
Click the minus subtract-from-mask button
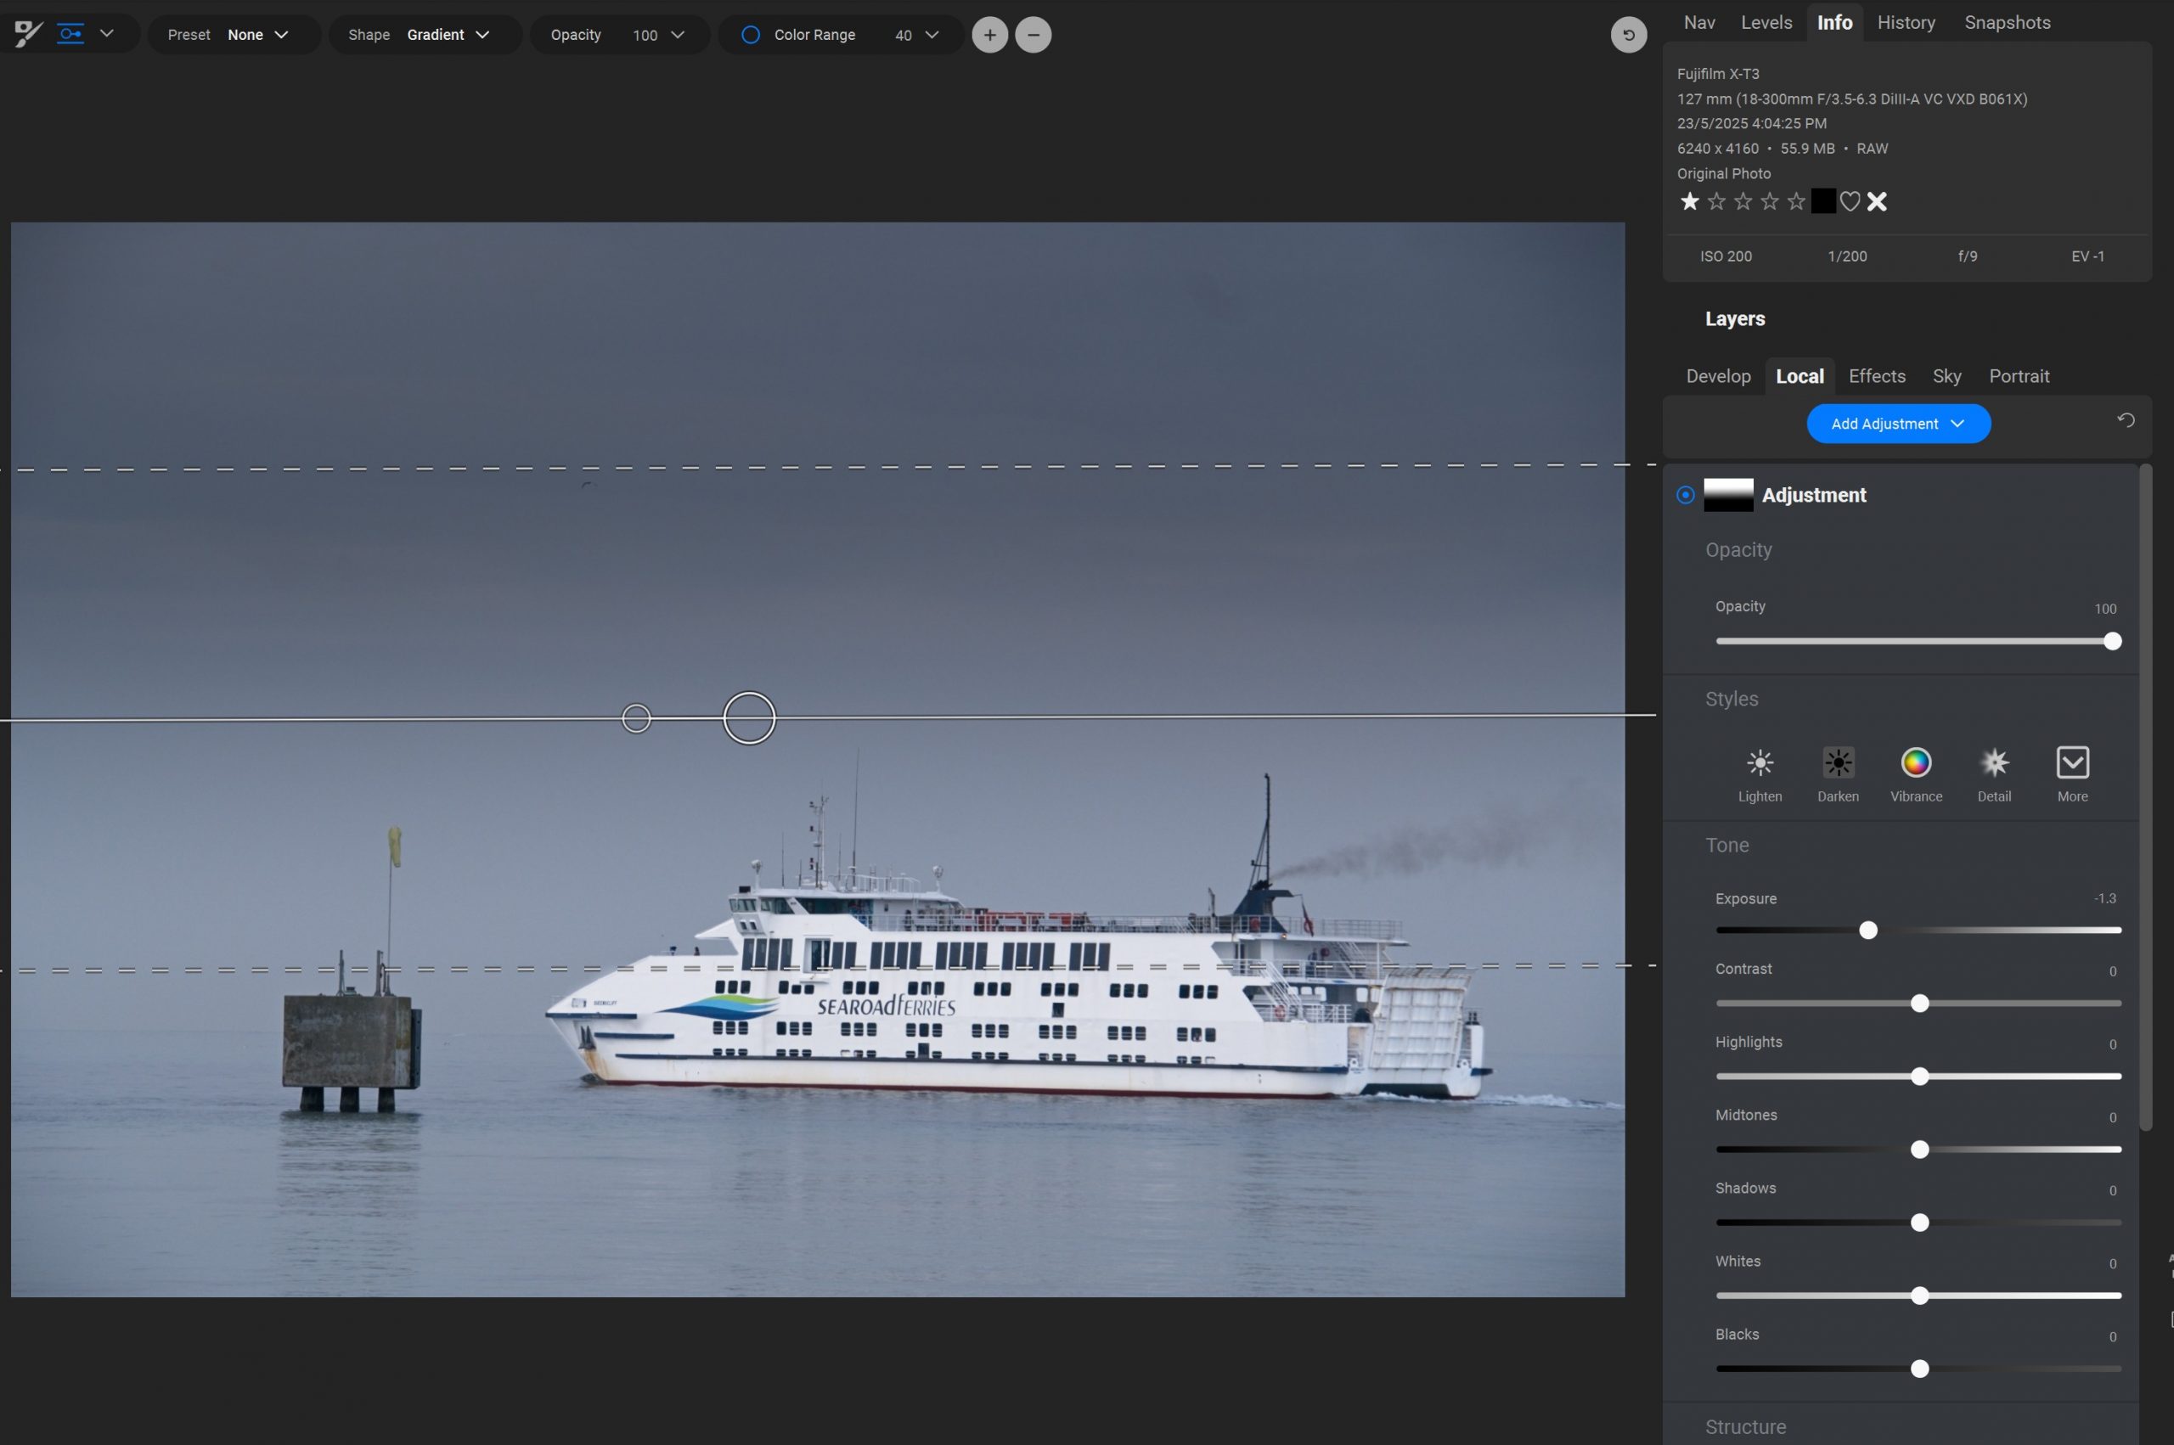click(1033, 35)
